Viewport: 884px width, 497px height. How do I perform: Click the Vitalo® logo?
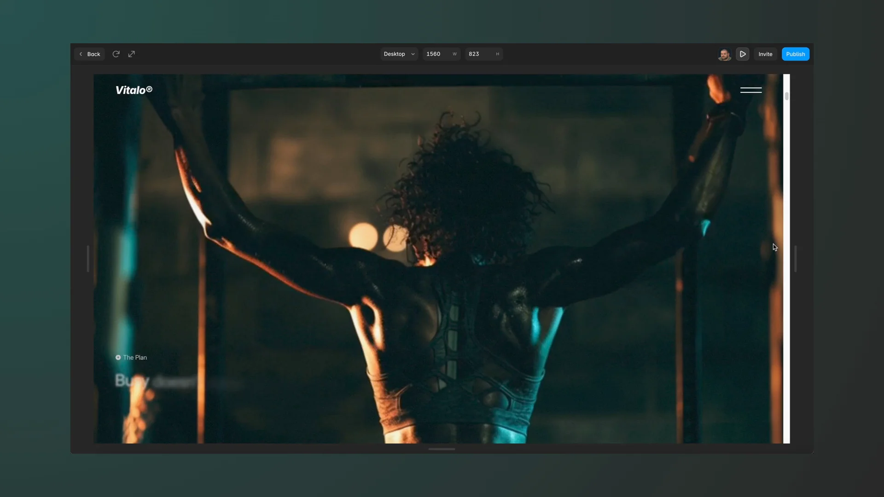(x=134, y=90)
